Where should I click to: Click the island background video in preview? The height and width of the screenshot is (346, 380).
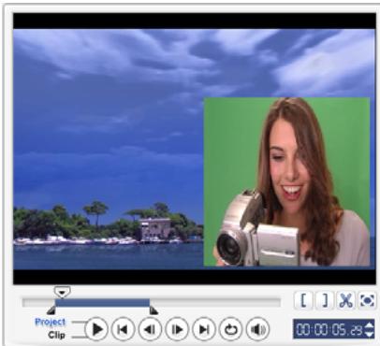[108, 149]
